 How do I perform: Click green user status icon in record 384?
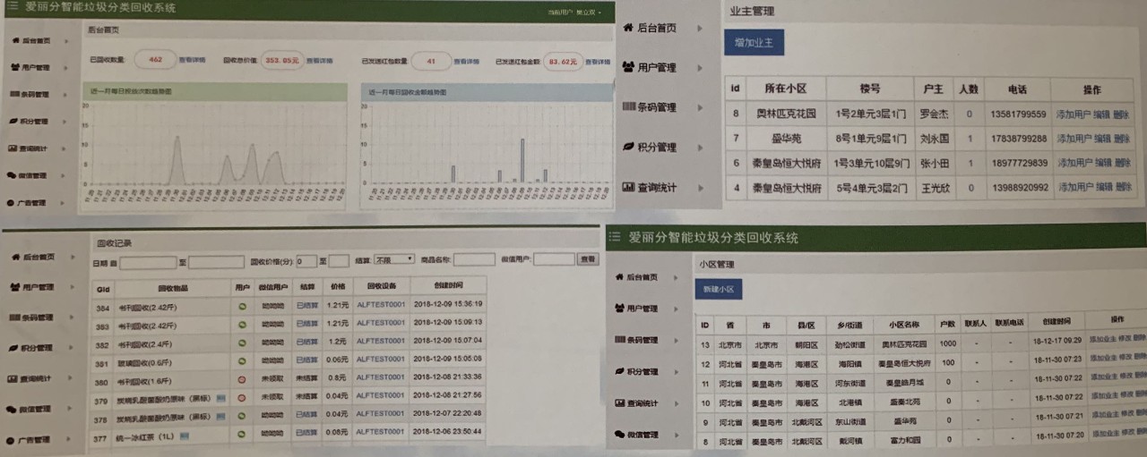(242, 306)
